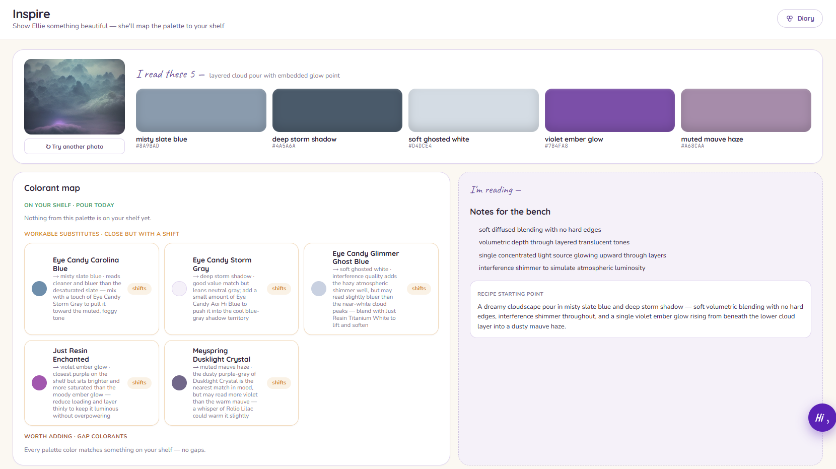
Task: Click 'Show Ellie something beautiful' subtitle
Action: [118, 26]
